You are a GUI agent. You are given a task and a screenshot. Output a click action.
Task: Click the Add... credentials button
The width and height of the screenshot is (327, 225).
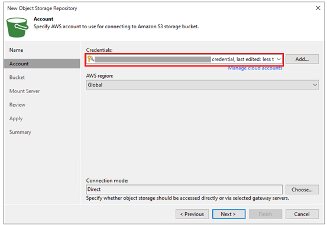tap(302, 59)
